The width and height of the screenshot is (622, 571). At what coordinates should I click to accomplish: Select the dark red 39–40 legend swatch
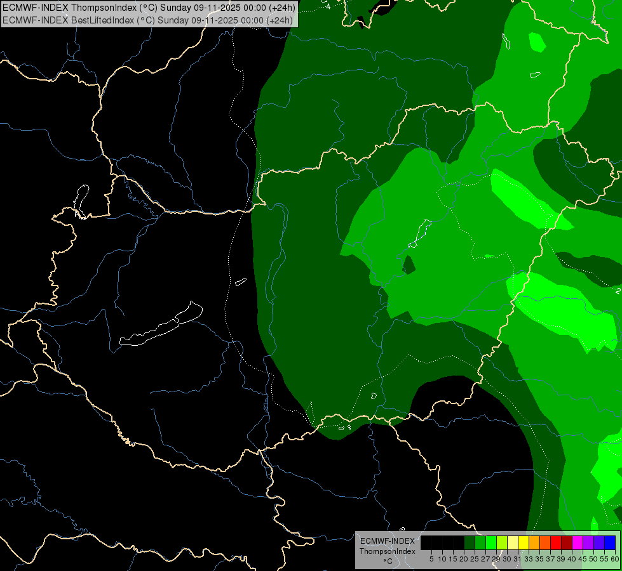(567, 542)
